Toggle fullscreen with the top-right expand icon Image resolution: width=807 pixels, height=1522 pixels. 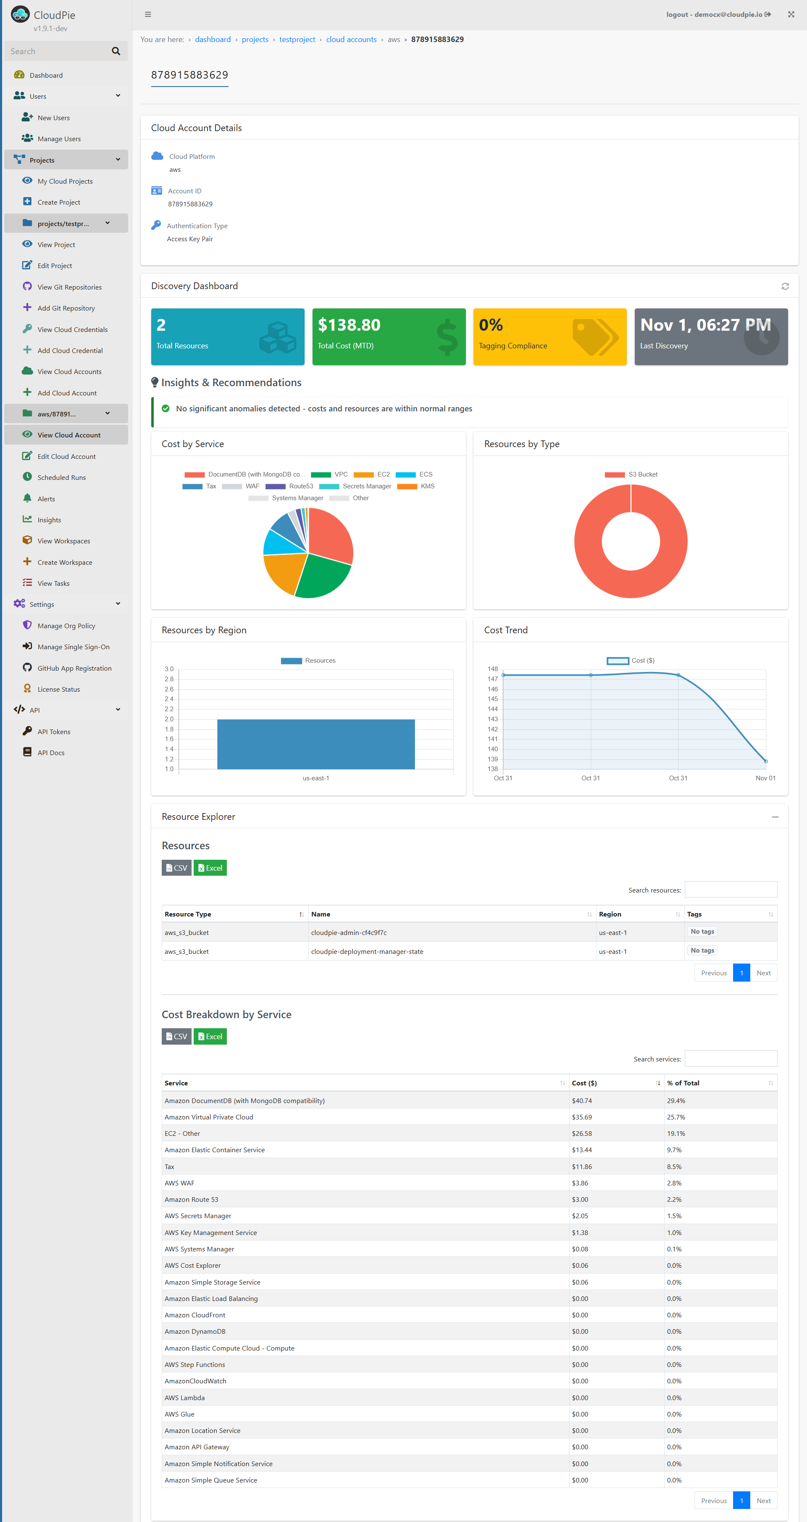[x=791, y=14]
